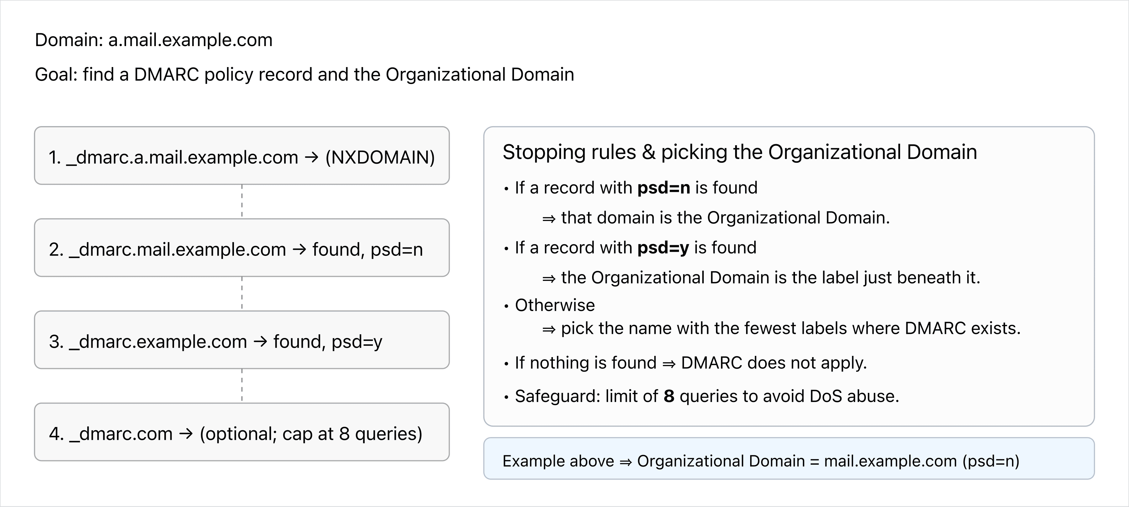Click the double arrow before 'that domain is'
This screenshot has width=1129, height=507.
(549, 219)
